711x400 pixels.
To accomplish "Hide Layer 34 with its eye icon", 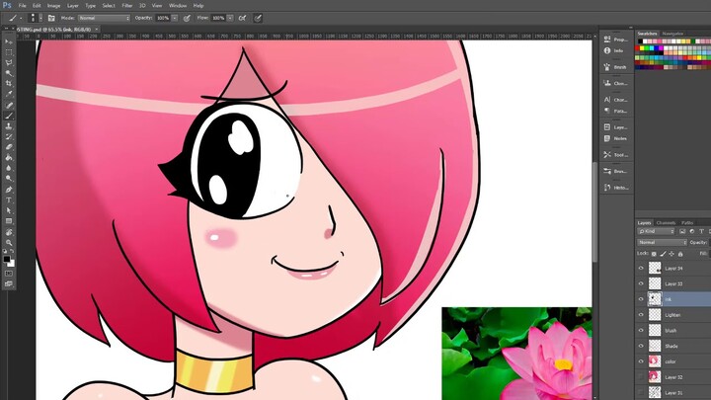I will coord(641,268).
